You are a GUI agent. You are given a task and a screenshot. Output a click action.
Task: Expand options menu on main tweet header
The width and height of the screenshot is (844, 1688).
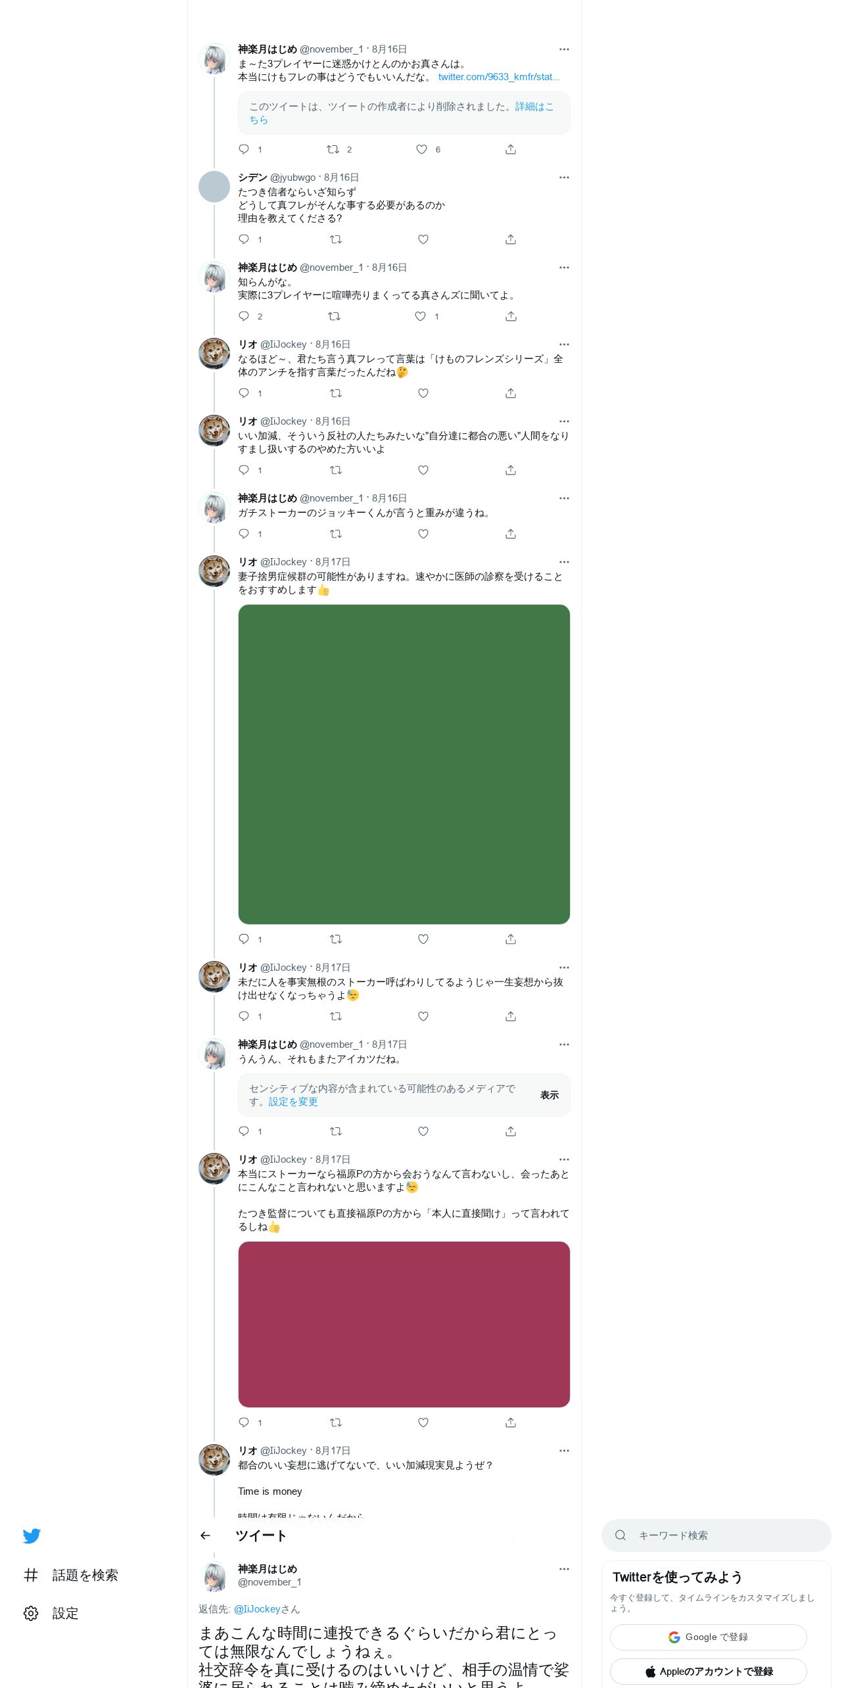pos(564,1569)
